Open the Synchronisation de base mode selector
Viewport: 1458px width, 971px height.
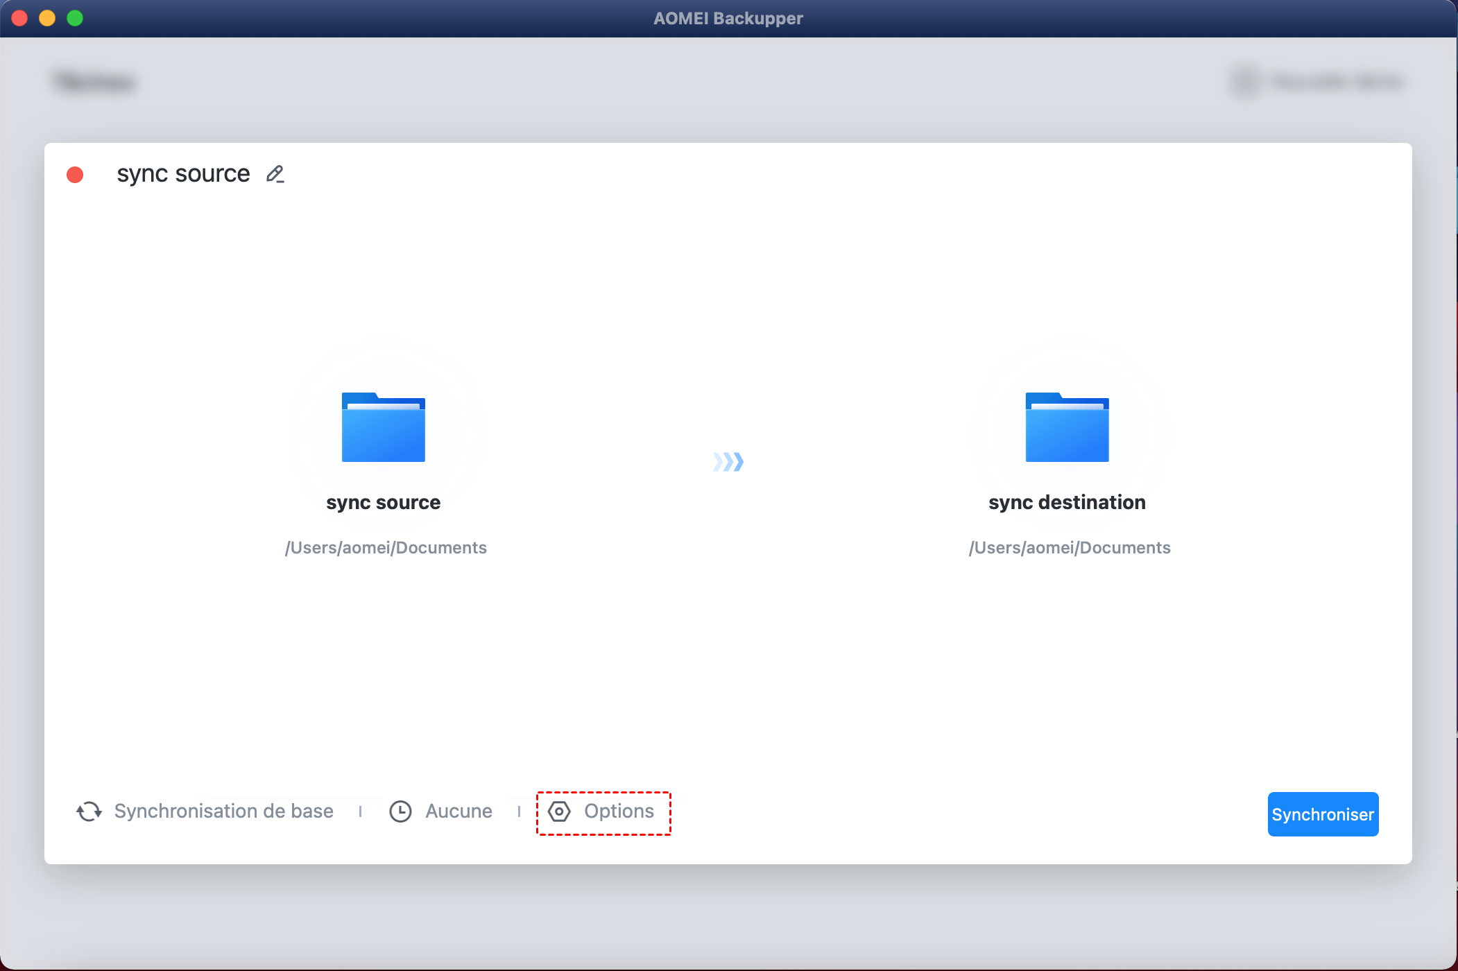[x=223, y=811]
